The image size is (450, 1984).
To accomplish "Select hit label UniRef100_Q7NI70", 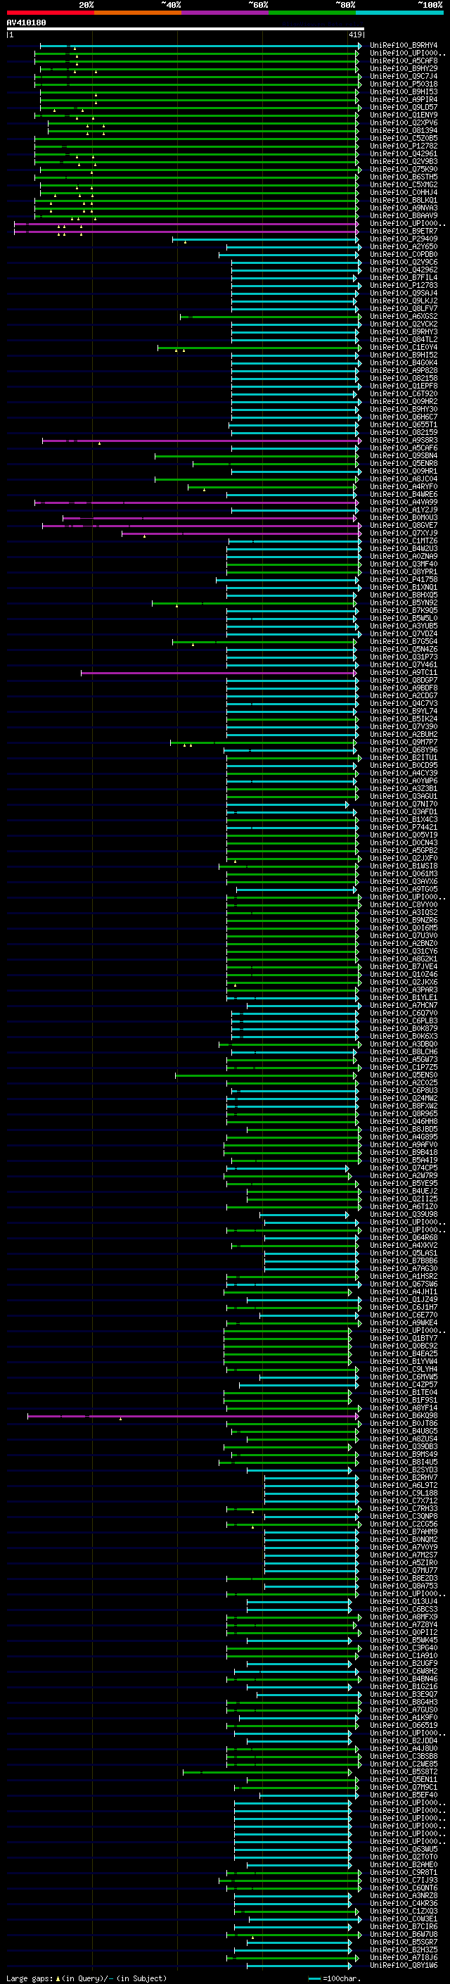I will point(404,804).
